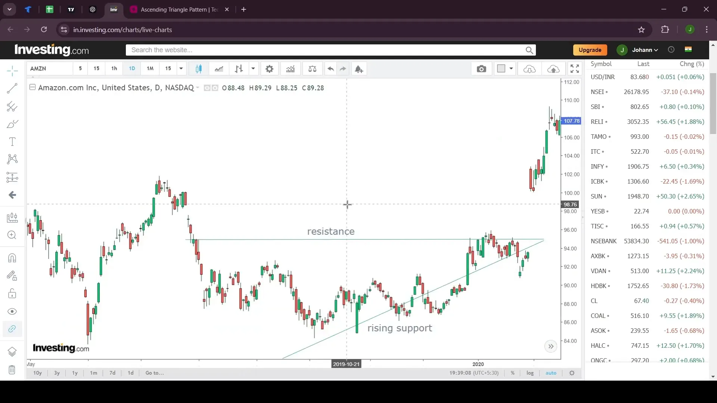717x403 pixels.
Task: Select the 1M interval
Action: pos(150,68)
